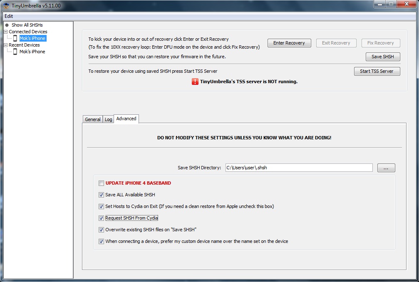
Task: Click the iPhone icon beside Mok's iPhone
Action: (x=14, y=38)
